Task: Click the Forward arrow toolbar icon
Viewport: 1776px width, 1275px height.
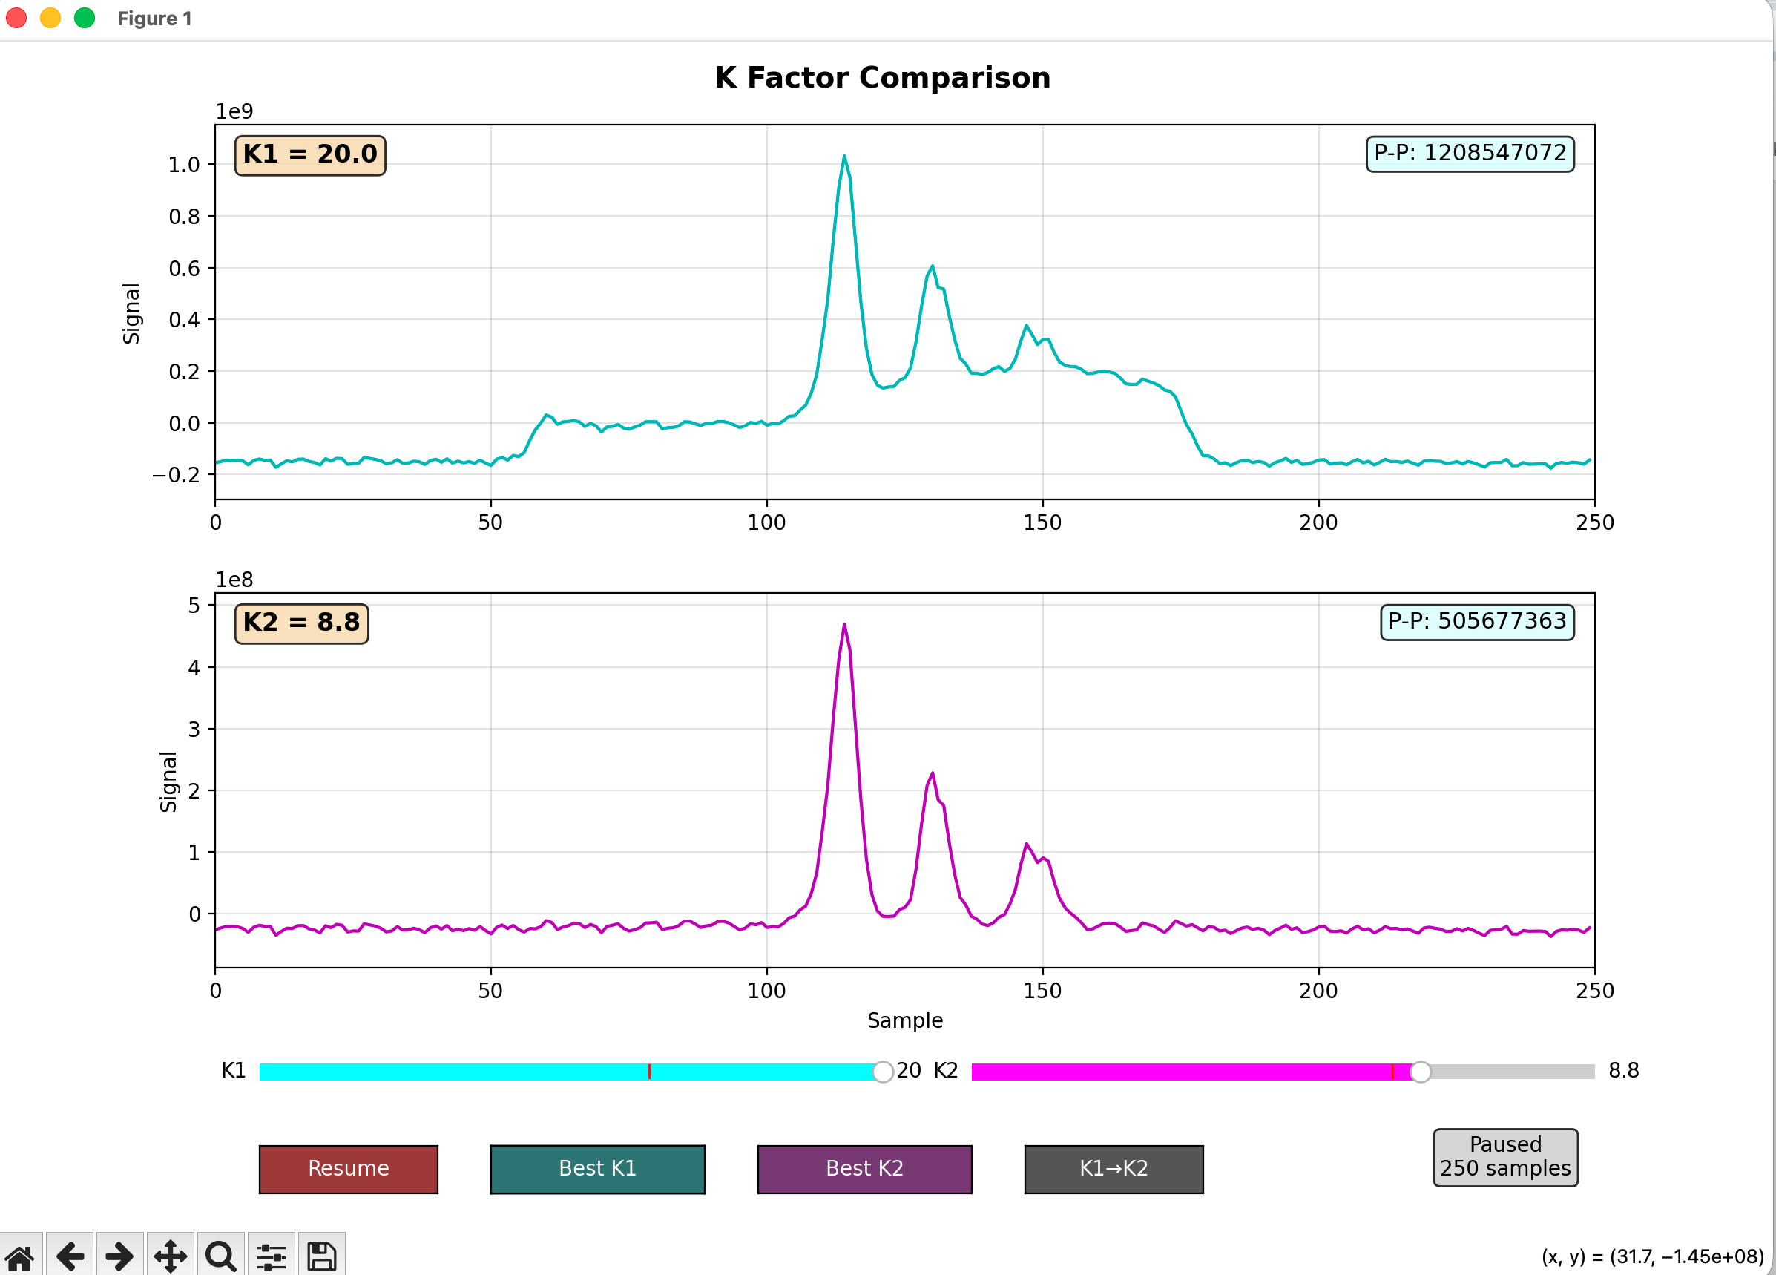Action: click(x=120, y=1256)
